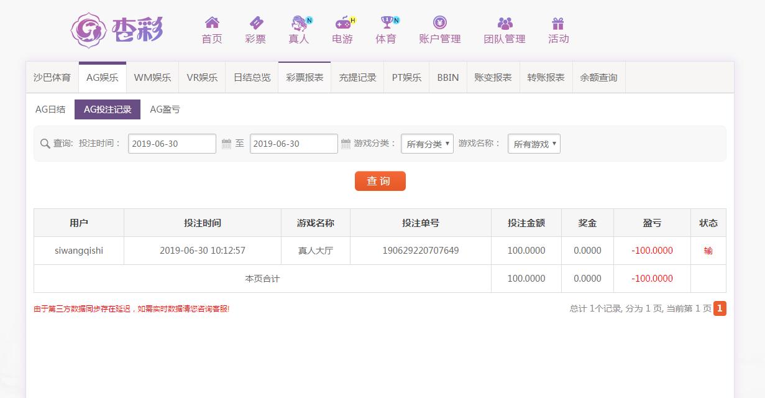765x398 pixels.
Task: Switch to the 彩票报表 tab
Action: [305, 78]
